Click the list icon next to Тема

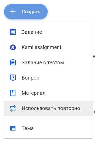coord(13,128)
